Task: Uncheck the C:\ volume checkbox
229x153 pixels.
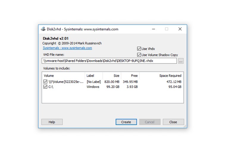Action: coord(45,87)
